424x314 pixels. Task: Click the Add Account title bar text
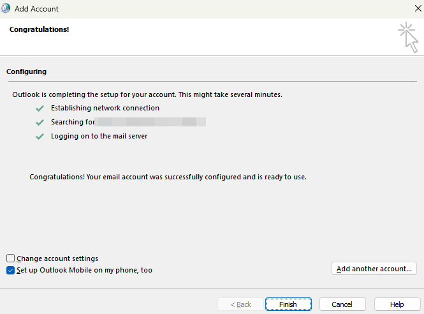point(36,9)
